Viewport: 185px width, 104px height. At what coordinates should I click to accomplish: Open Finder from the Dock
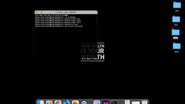click(x=40, y=102)
